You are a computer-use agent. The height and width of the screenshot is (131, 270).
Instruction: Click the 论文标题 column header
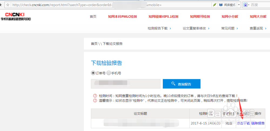point(140,114)
